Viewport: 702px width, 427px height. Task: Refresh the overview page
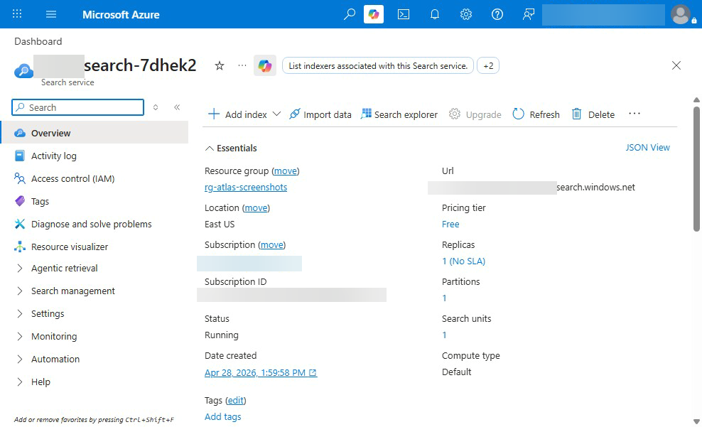[x=536, y=114]
